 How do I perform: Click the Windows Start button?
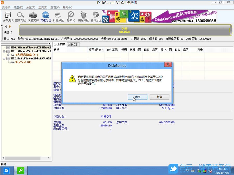click(6, 171)
